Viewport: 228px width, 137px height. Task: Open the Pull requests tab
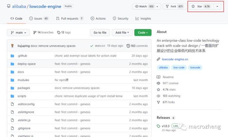point(70,19)
